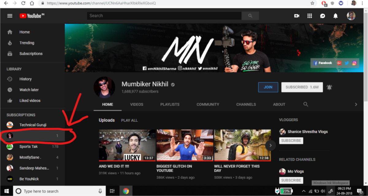Click the YouTube search input field
This screenshot has height=196, width=368.
[x=164, y=16]
